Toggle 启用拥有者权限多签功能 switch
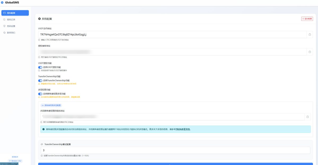The image size is (318, 165). click(x=40, y=94)
